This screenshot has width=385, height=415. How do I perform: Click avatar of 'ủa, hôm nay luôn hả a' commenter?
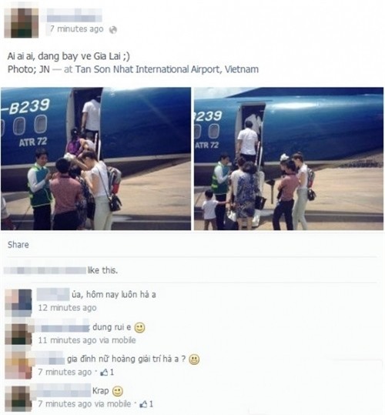pyautogui.click(x=18, y=303)
